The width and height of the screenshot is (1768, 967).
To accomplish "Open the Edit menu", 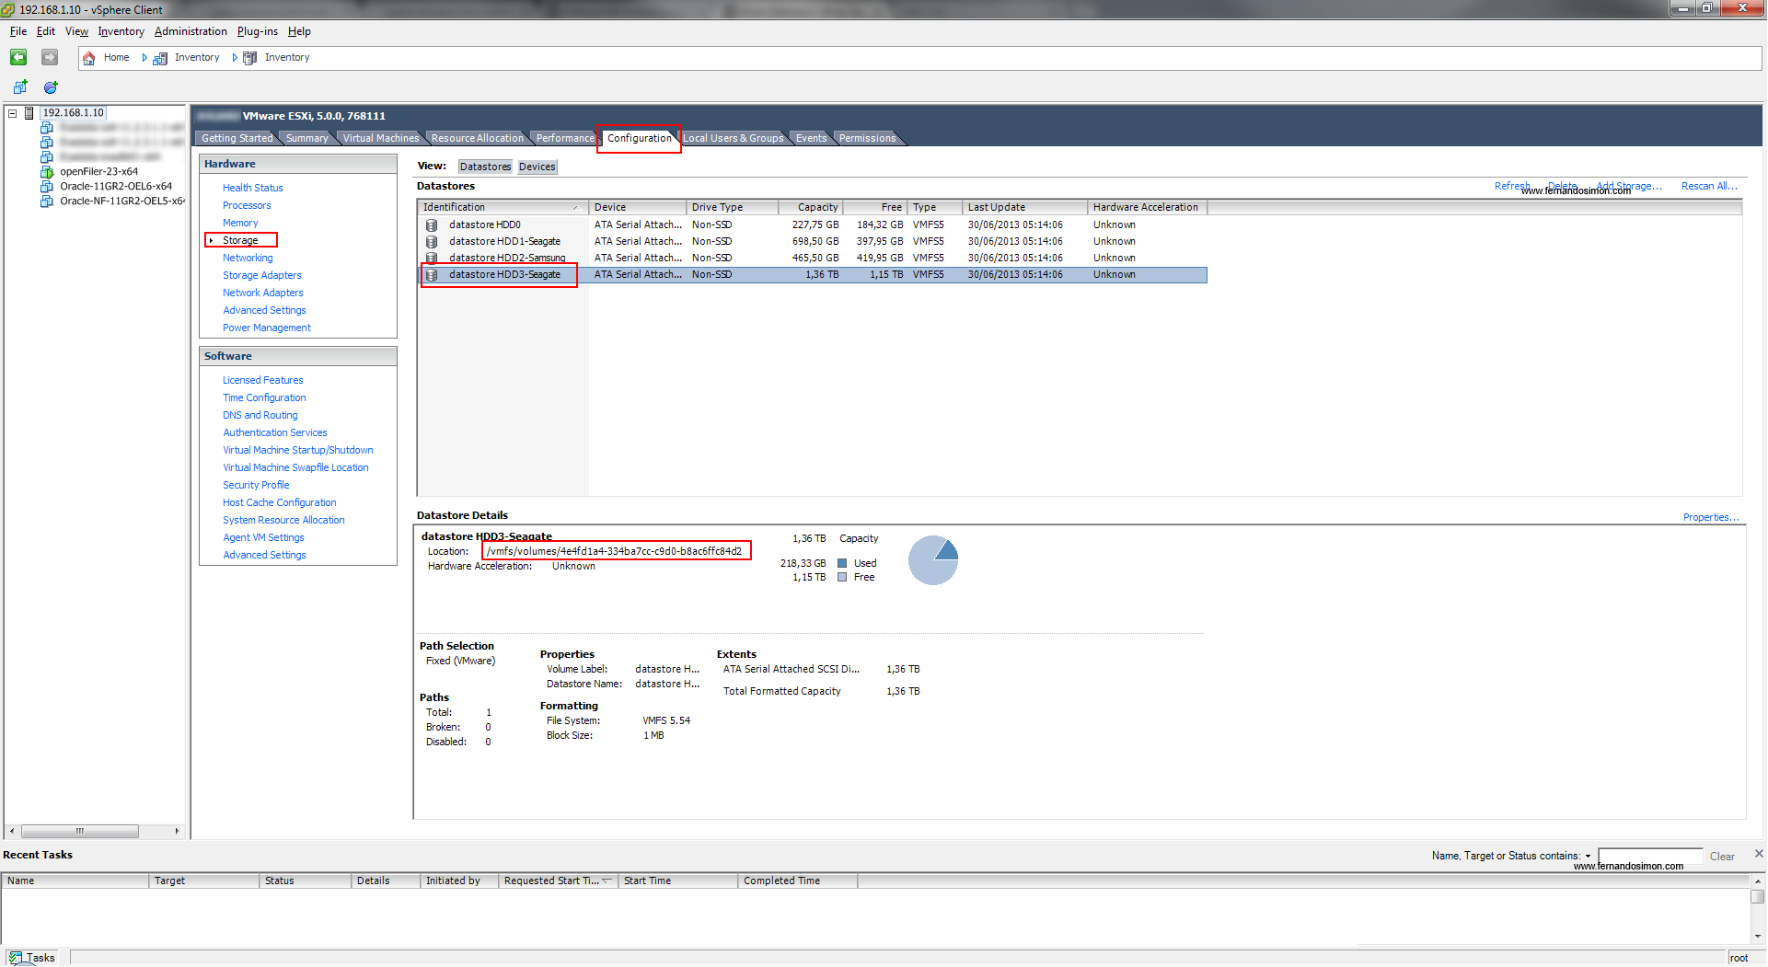I will coord(46,31).
